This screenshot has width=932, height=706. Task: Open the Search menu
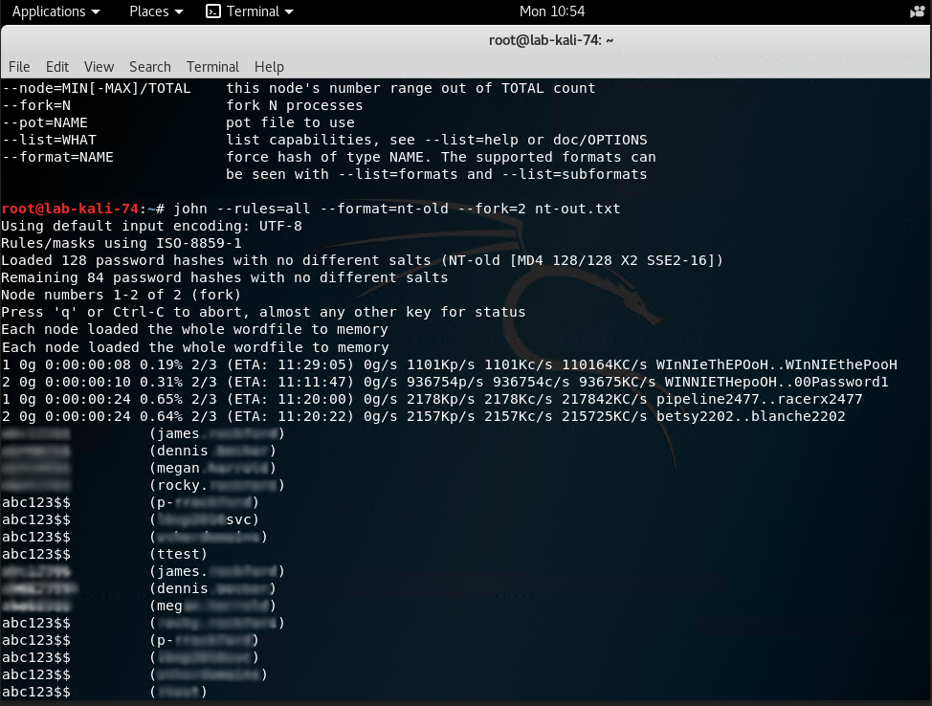(x=150, y=67)
